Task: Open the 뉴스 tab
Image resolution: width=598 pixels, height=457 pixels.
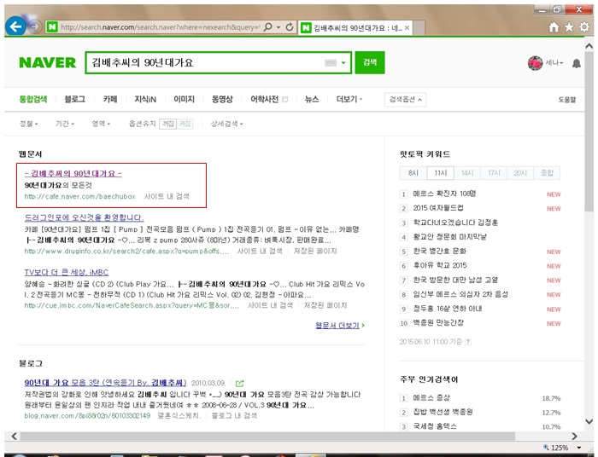Action: [312, 99]
